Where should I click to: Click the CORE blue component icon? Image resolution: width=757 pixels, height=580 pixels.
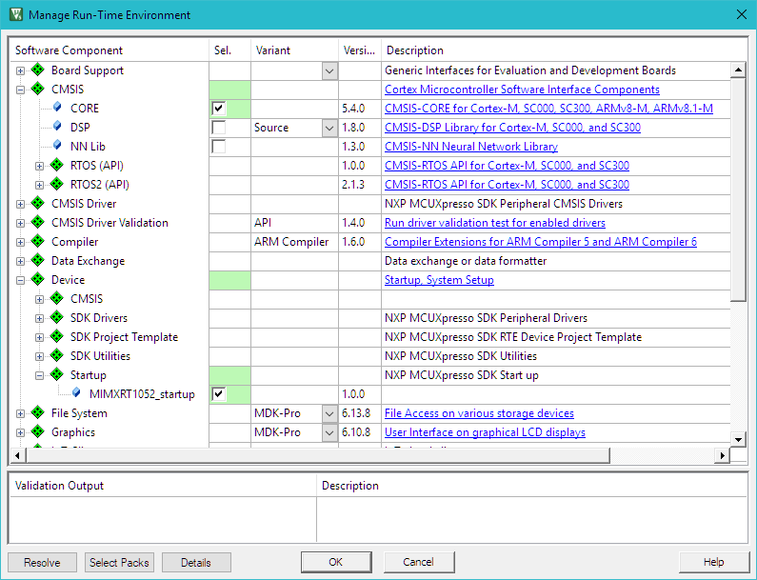click(x=57, y=108)
